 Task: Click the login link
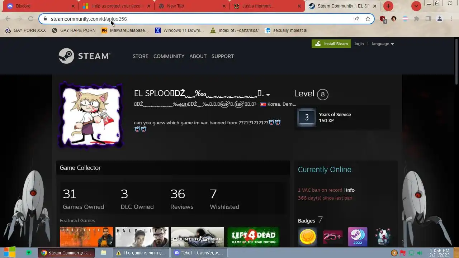tap(359, 44)
